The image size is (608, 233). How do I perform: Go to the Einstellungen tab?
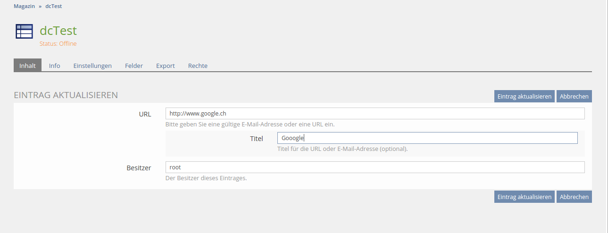(92, 66)
